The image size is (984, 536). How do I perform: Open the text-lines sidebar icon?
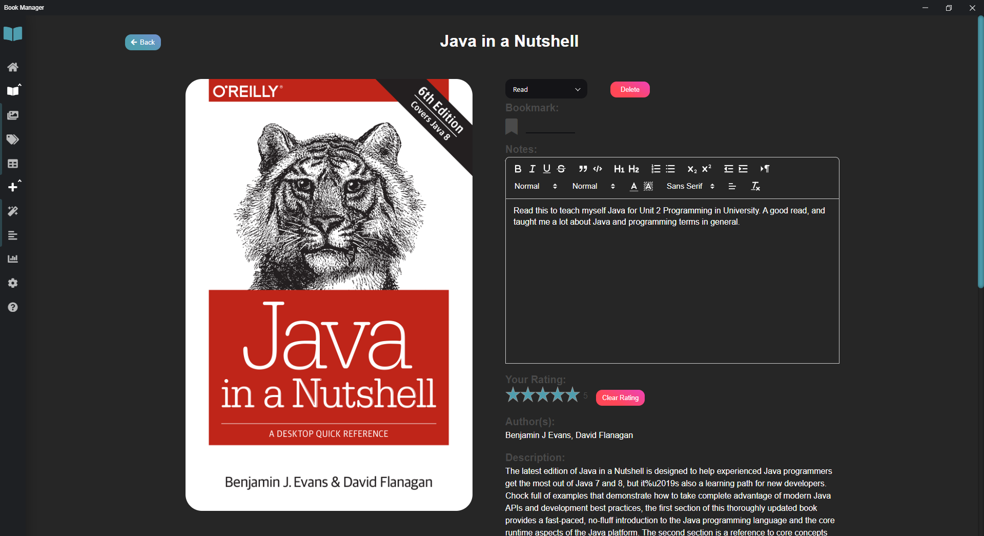pos(13,235)
